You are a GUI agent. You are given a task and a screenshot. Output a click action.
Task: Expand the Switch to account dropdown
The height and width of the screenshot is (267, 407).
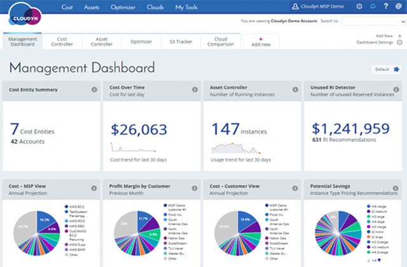[x=373, y=21]
